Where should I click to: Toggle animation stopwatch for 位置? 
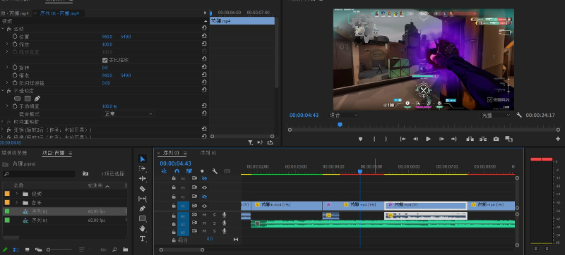(x=15, y=37)
